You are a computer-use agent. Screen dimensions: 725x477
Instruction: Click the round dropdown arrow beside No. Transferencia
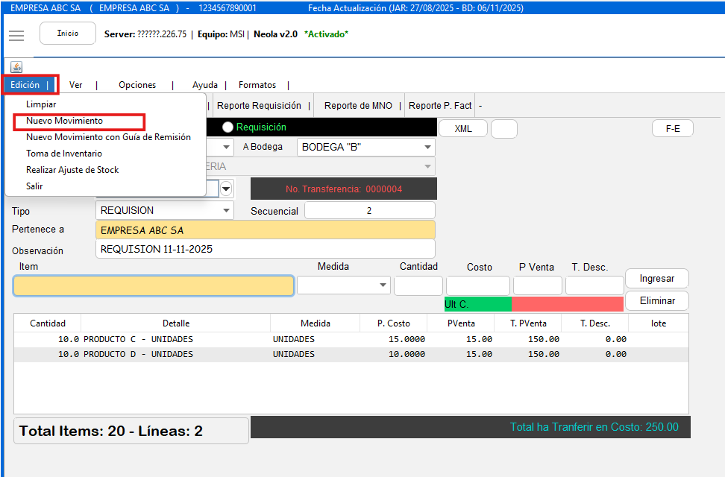point(226,189)
